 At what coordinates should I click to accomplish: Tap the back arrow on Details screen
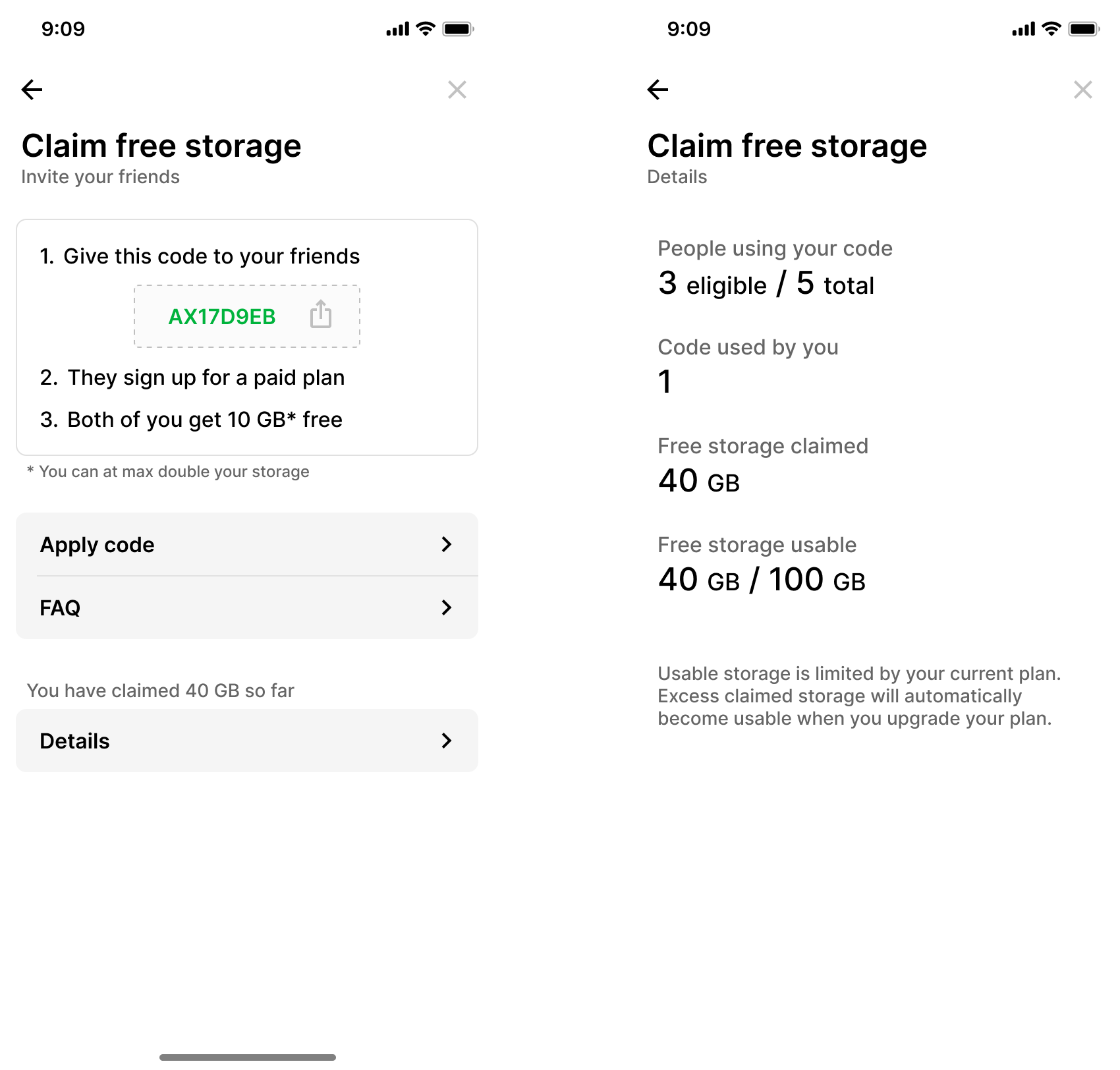pos(658,90)
